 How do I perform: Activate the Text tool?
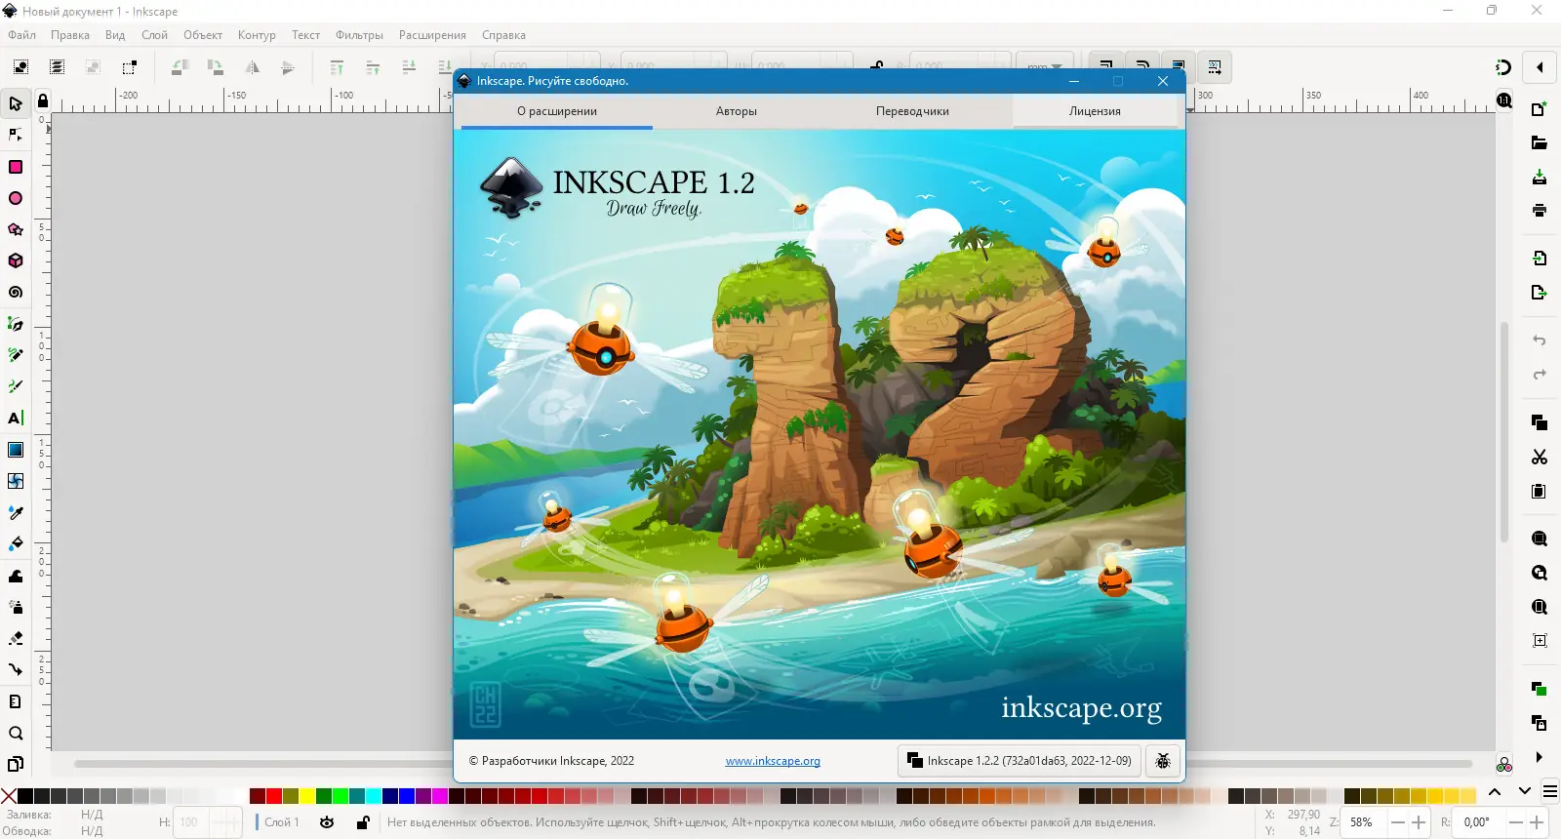click(x=16, y=418)
